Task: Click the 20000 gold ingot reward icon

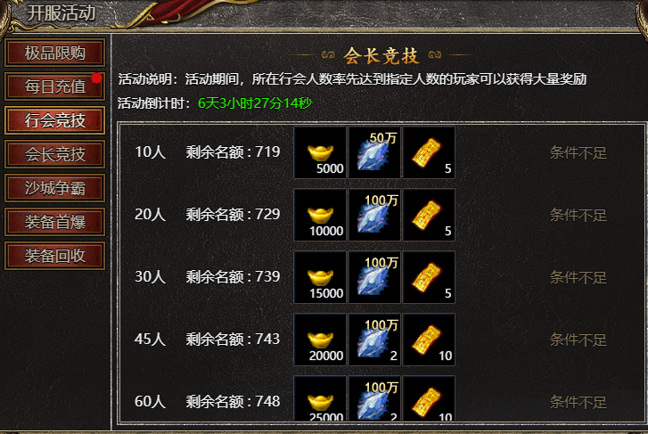Action: 320,340
